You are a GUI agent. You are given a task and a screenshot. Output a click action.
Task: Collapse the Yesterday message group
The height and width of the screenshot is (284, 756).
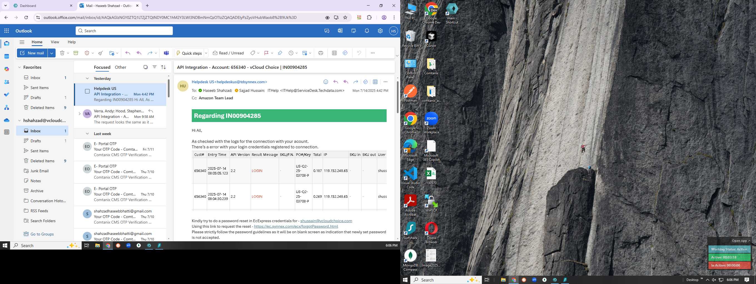[87, 78]
